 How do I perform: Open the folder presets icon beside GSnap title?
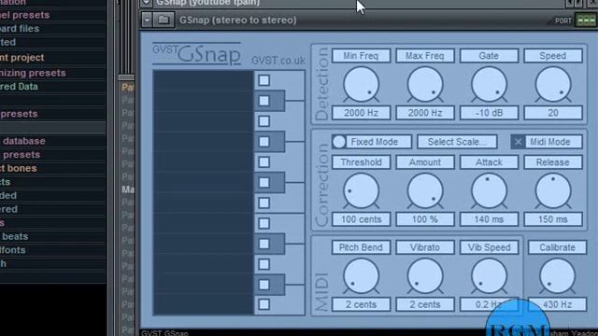click(x=164, y=20)
